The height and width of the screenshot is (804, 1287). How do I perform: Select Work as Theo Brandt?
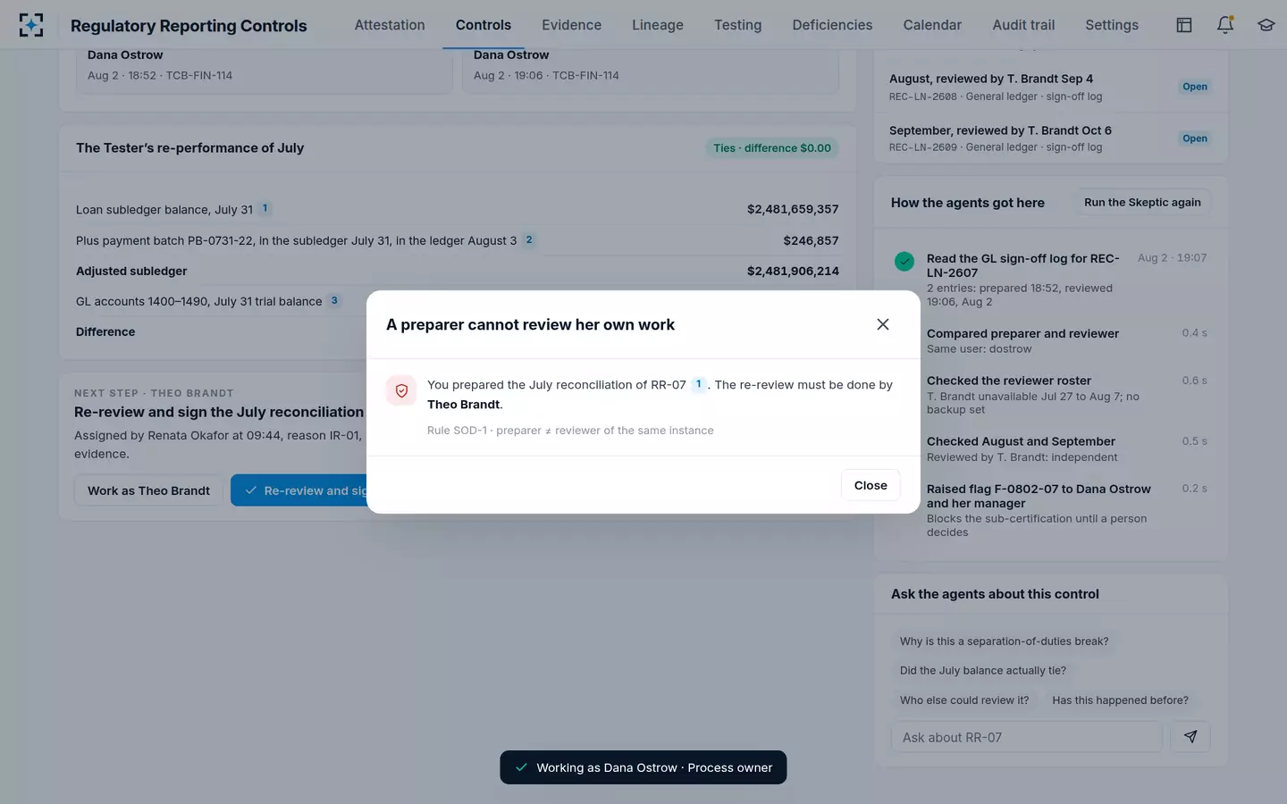148,490
